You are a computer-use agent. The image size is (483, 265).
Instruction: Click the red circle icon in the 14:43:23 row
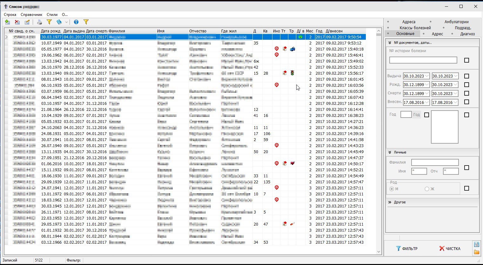coord(277,145)
